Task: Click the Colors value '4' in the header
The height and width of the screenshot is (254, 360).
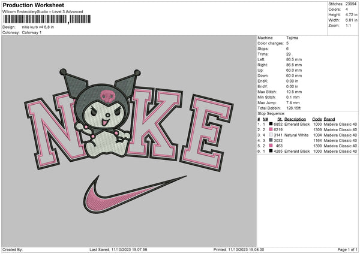Action: (347, 10)
